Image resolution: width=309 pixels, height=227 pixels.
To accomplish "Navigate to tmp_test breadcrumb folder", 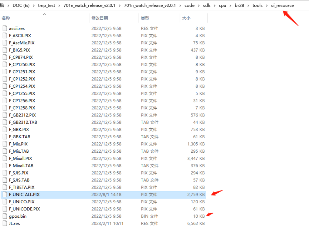I will coord(47,6).
